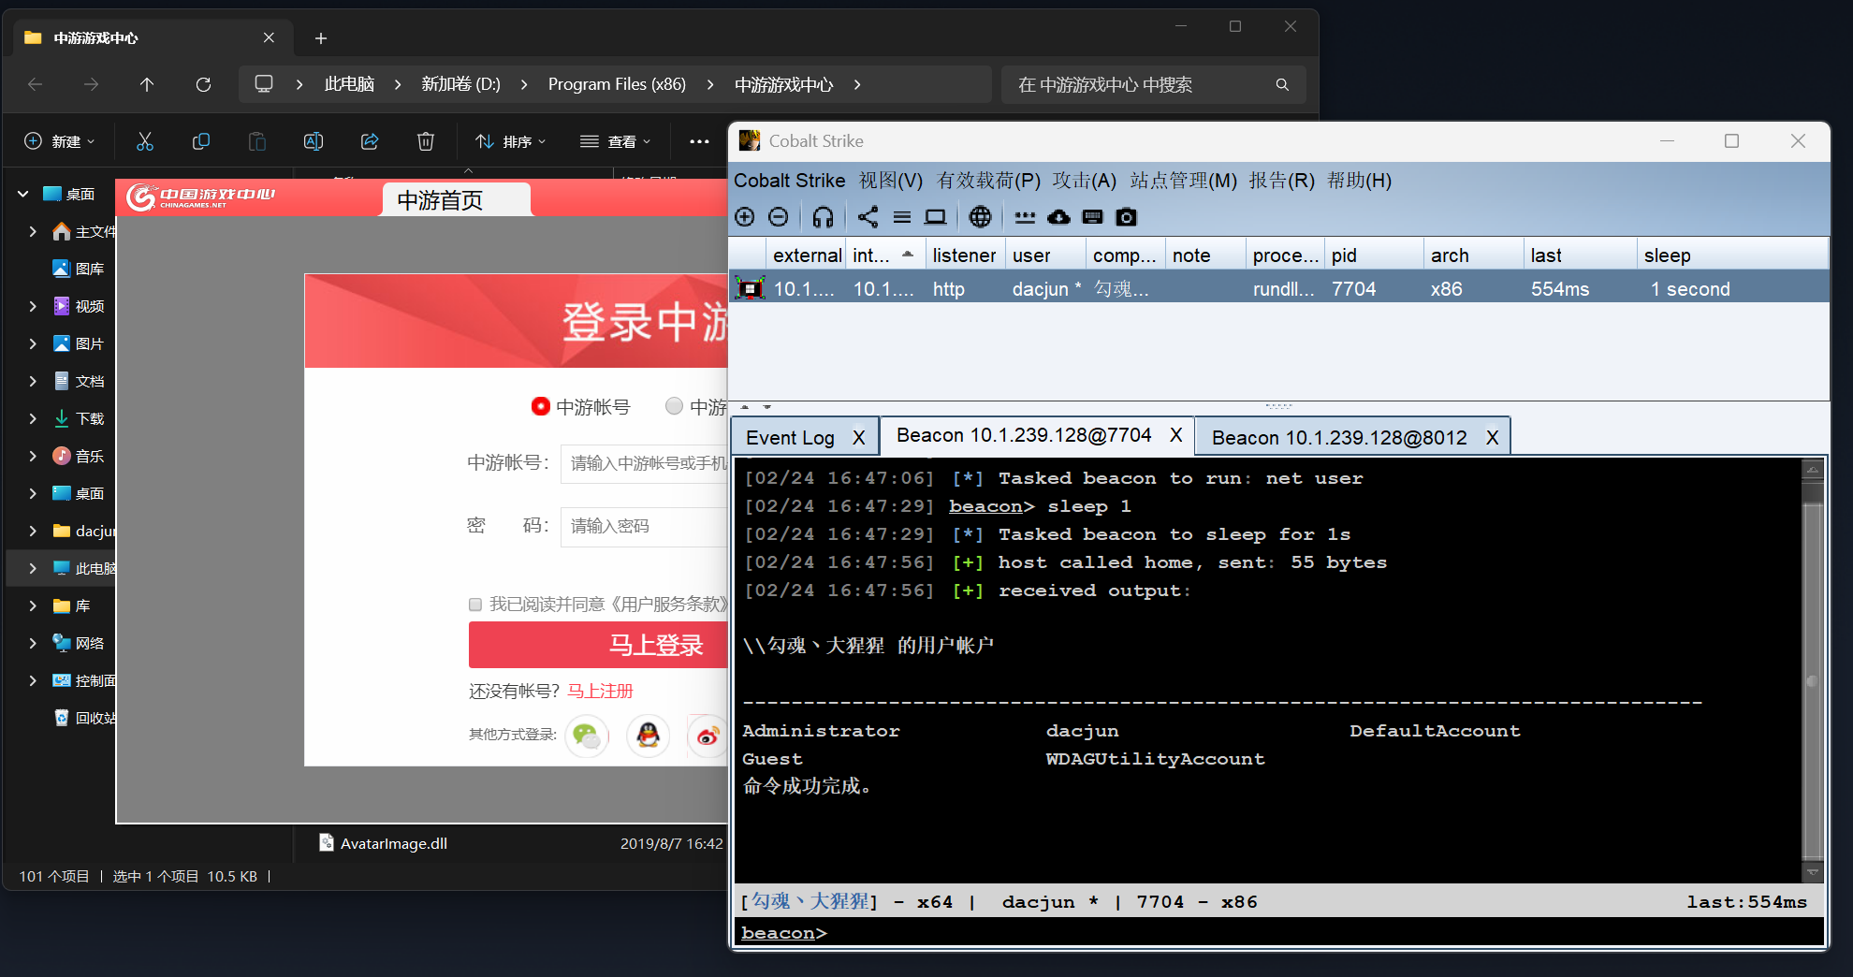Click the Share icon in Explorer toolbar
The width and height of the screenshot is (1853, 977).
(x=369, y=141)
